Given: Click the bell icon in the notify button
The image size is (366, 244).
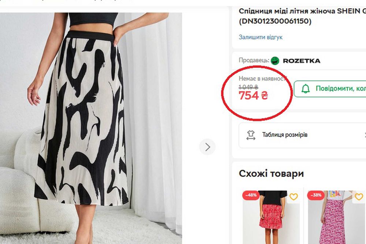Looking at the screenshot, I should [x=305, y=89].
